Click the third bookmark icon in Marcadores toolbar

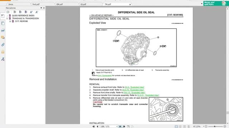(x=26, y=12)
